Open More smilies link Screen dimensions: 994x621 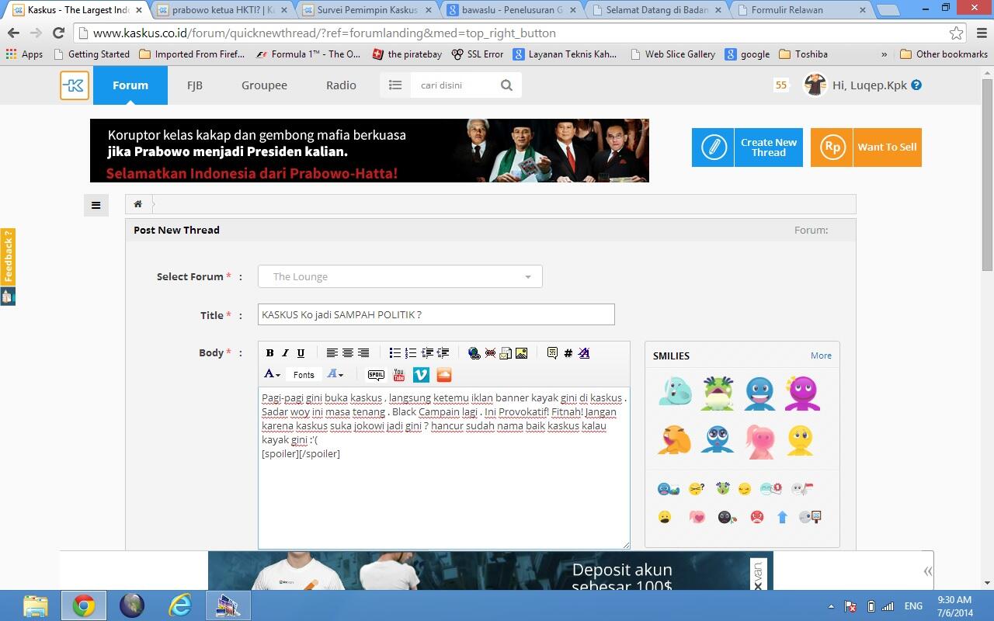click(821, 356)
